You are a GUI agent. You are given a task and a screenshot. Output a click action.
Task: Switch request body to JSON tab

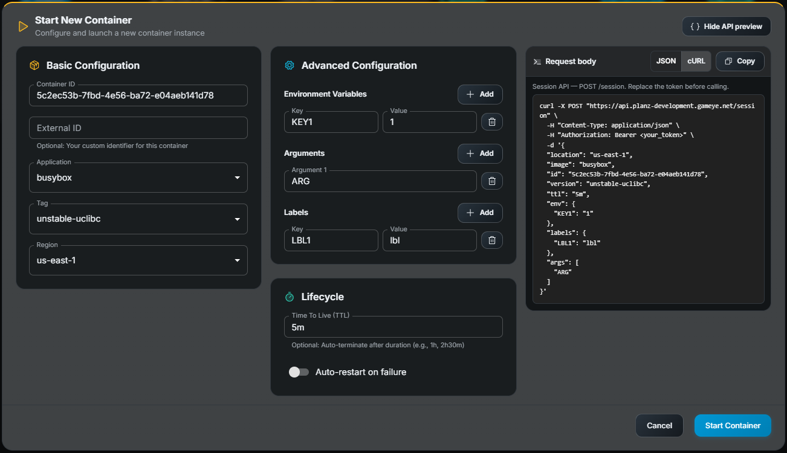click(x=666, y=61)
